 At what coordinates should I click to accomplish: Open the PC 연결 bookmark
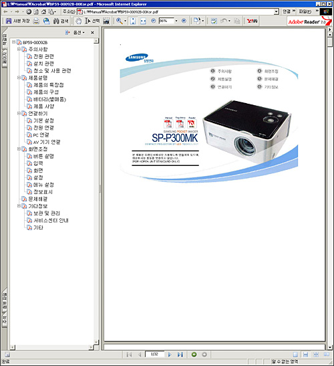[41, 134]
